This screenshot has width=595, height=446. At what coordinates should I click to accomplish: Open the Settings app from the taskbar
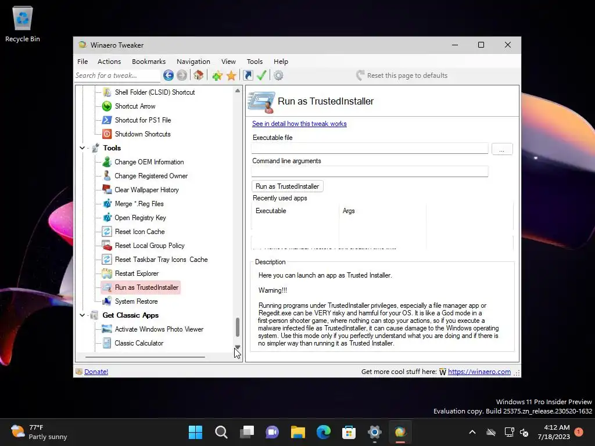click(x=374, y=432)
